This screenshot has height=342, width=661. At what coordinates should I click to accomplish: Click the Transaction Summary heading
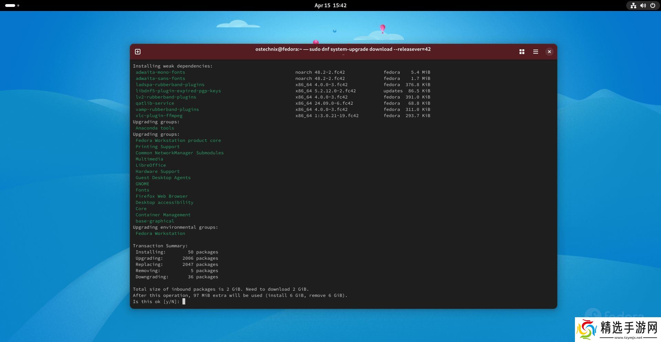(x=160, y=246)
